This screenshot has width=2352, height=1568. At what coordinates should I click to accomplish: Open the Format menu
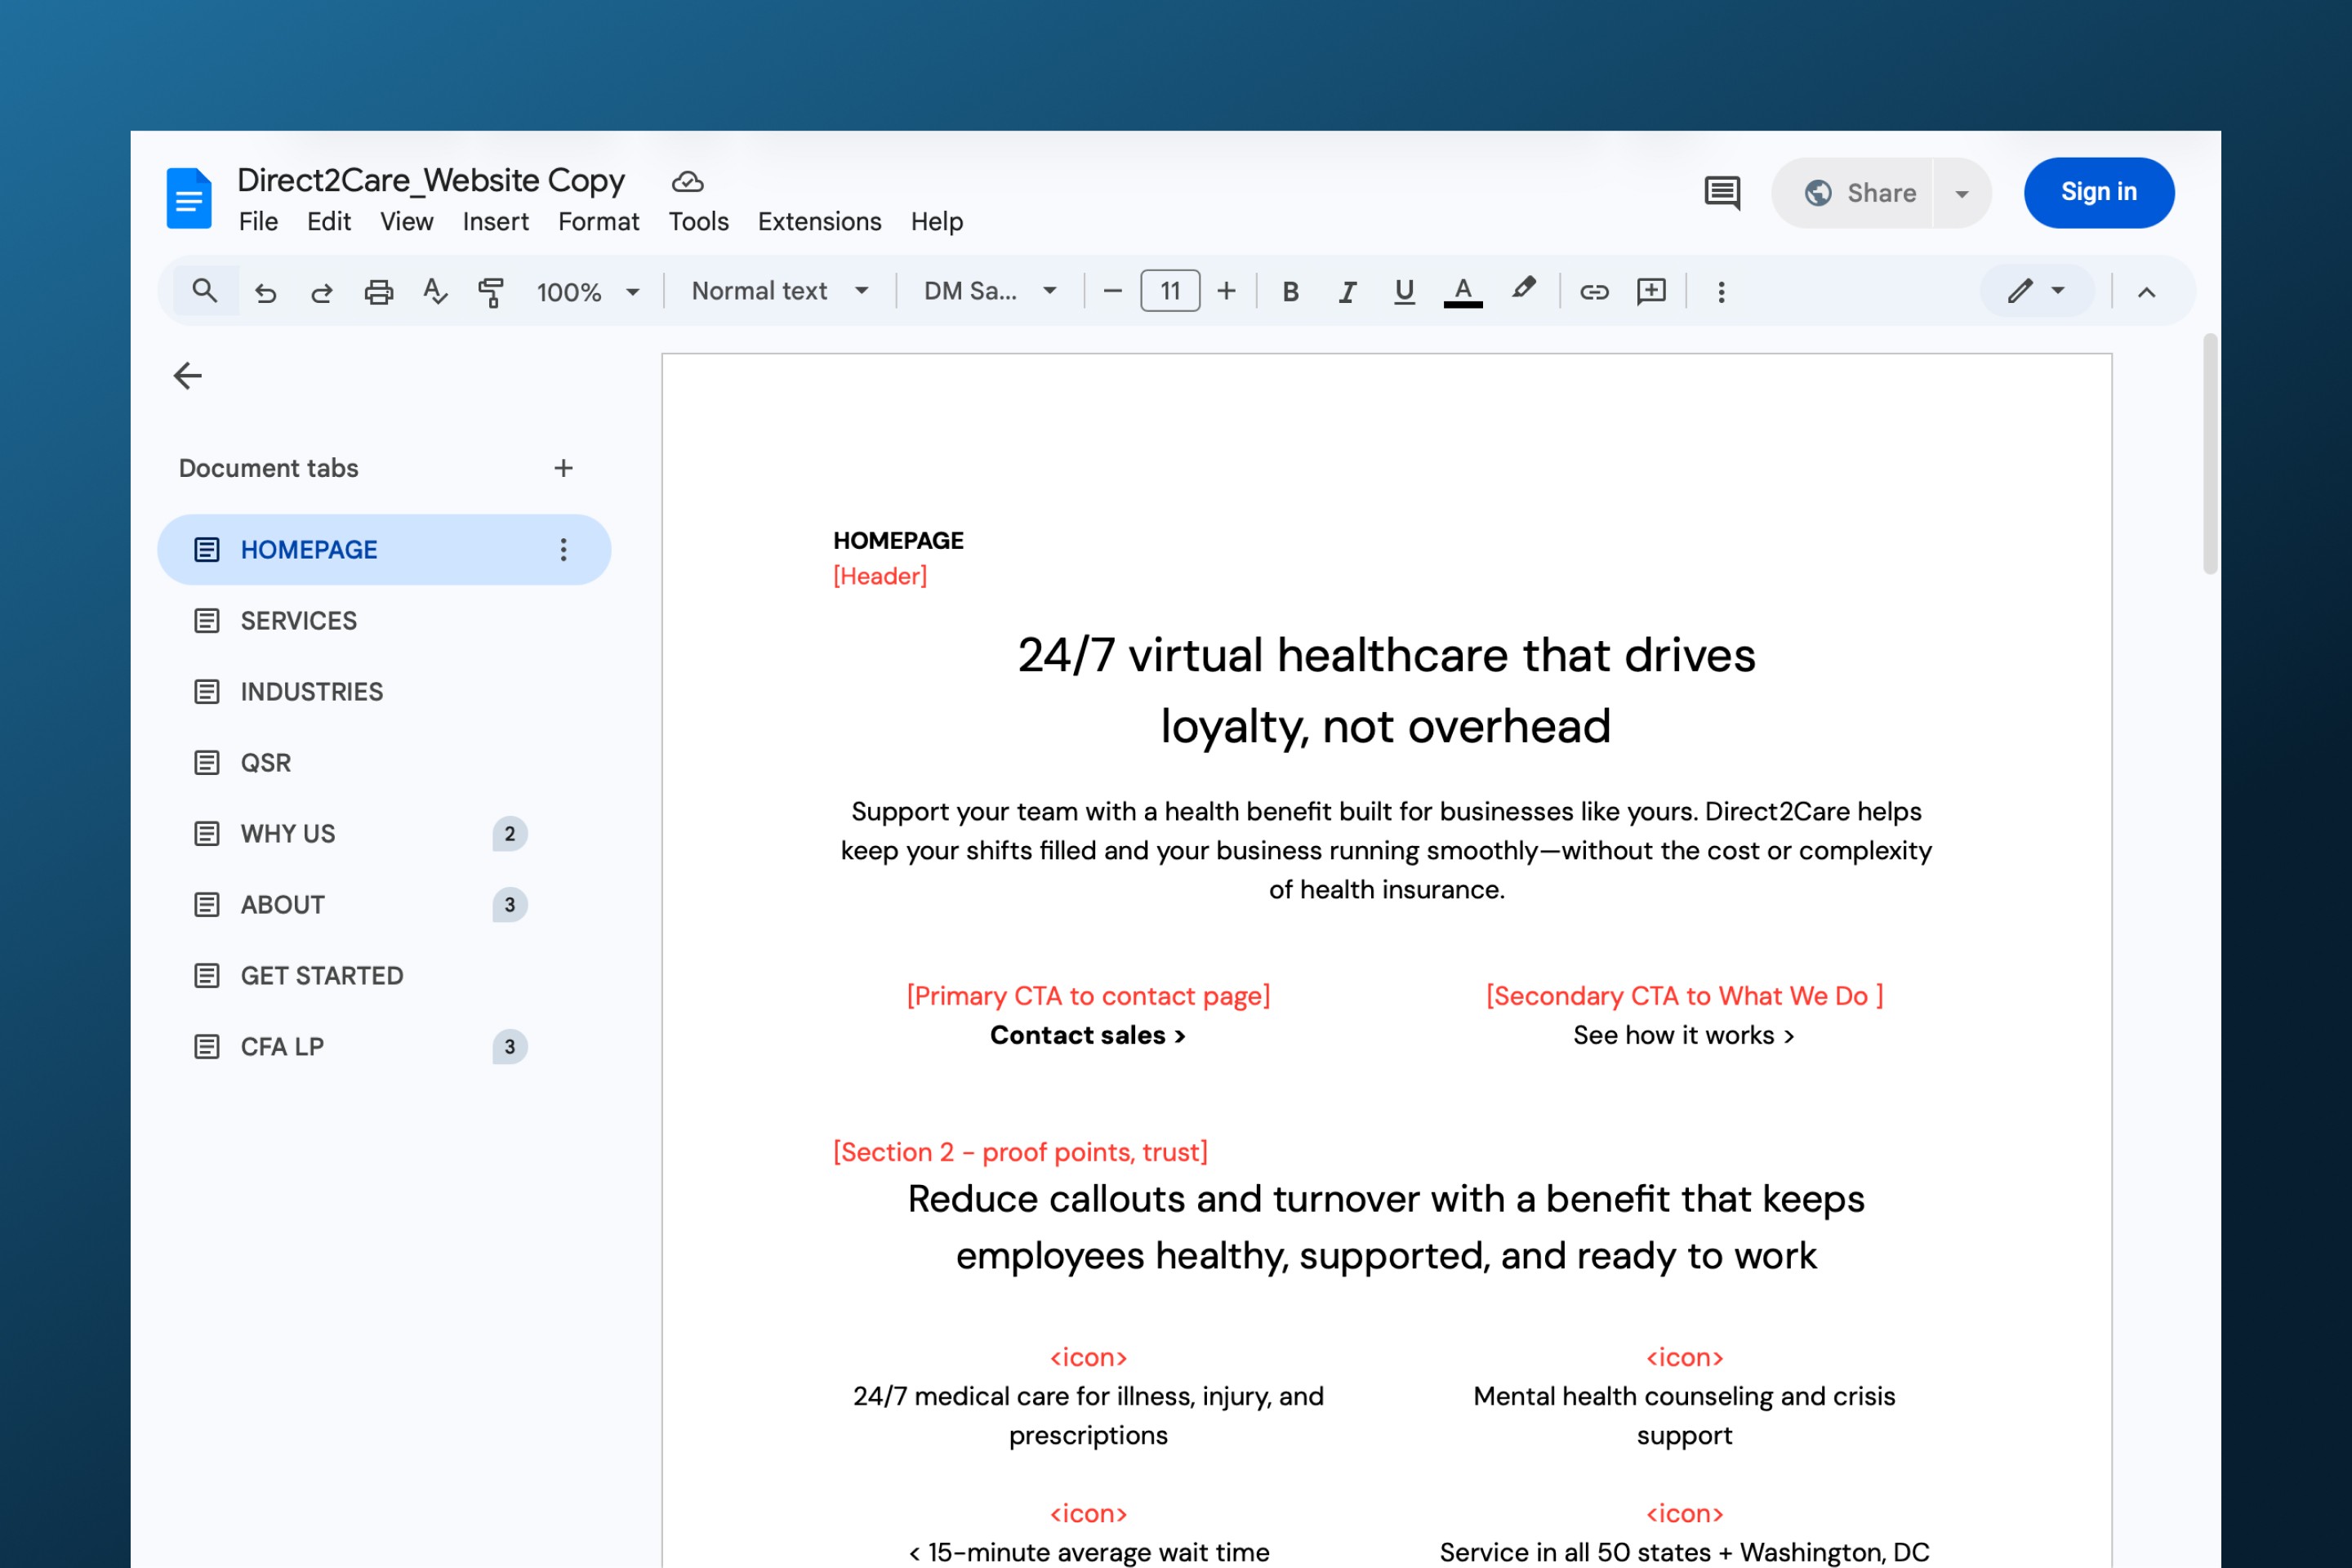(x=598, y=221)
